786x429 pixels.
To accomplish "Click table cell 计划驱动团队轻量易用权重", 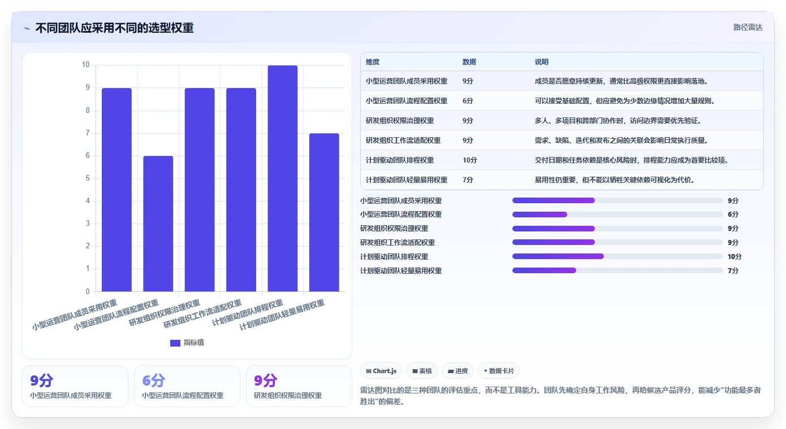I will 407,180.
